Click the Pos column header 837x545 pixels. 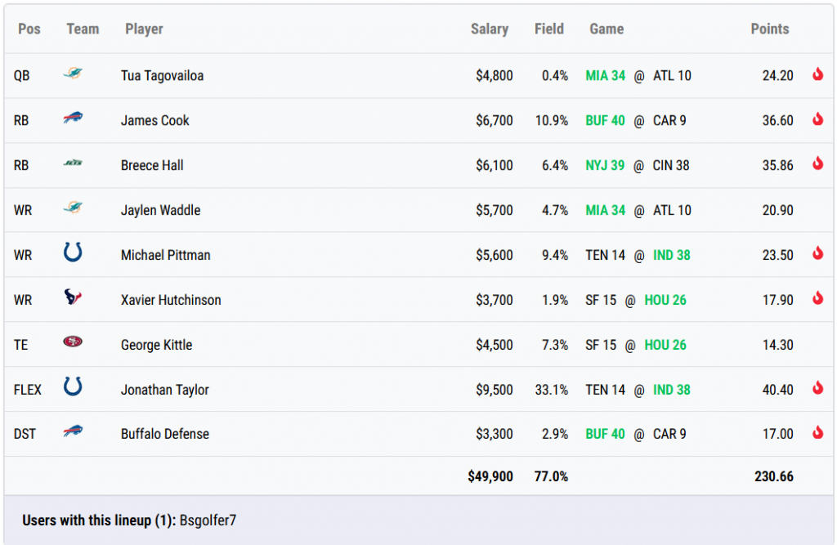pyautogui.click(x=29, y=29)
